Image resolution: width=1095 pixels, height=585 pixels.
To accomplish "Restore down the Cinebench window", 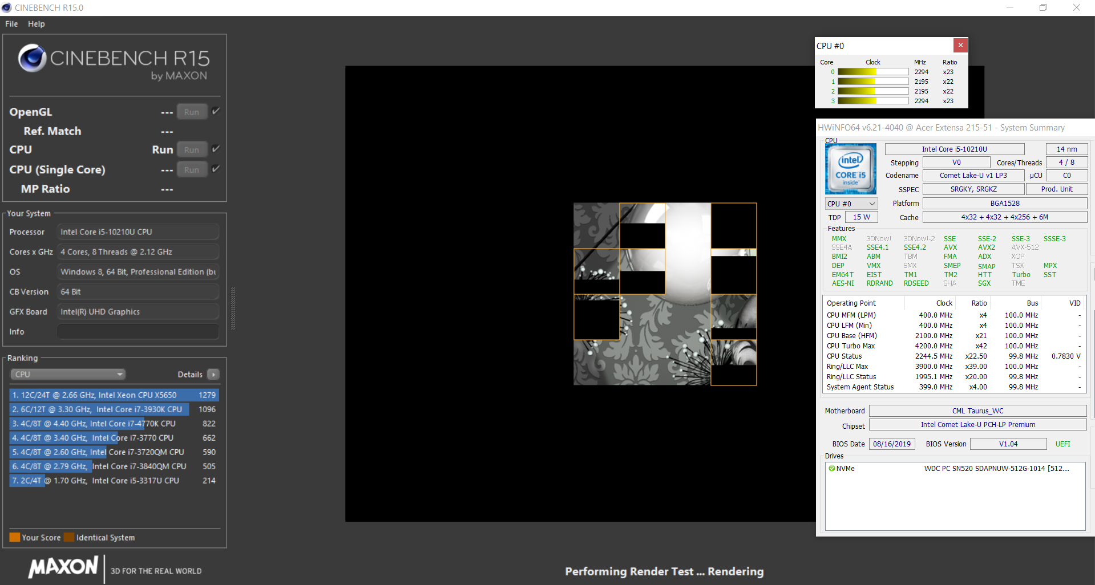I will pos(1043,7).
